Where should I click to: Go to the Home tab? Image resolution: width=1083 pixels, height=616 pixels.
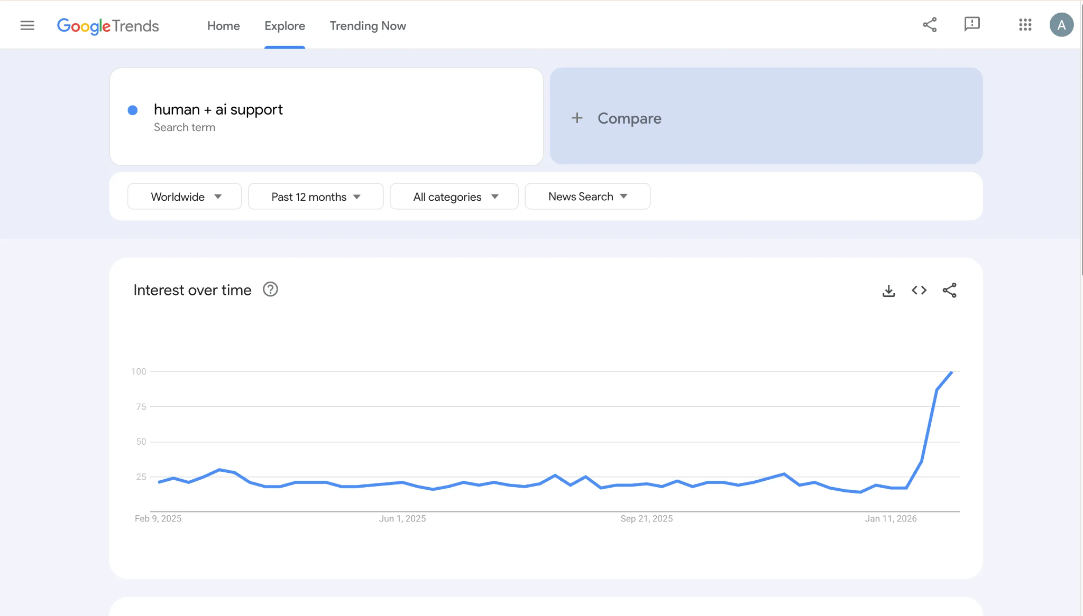tap(224, 26)
